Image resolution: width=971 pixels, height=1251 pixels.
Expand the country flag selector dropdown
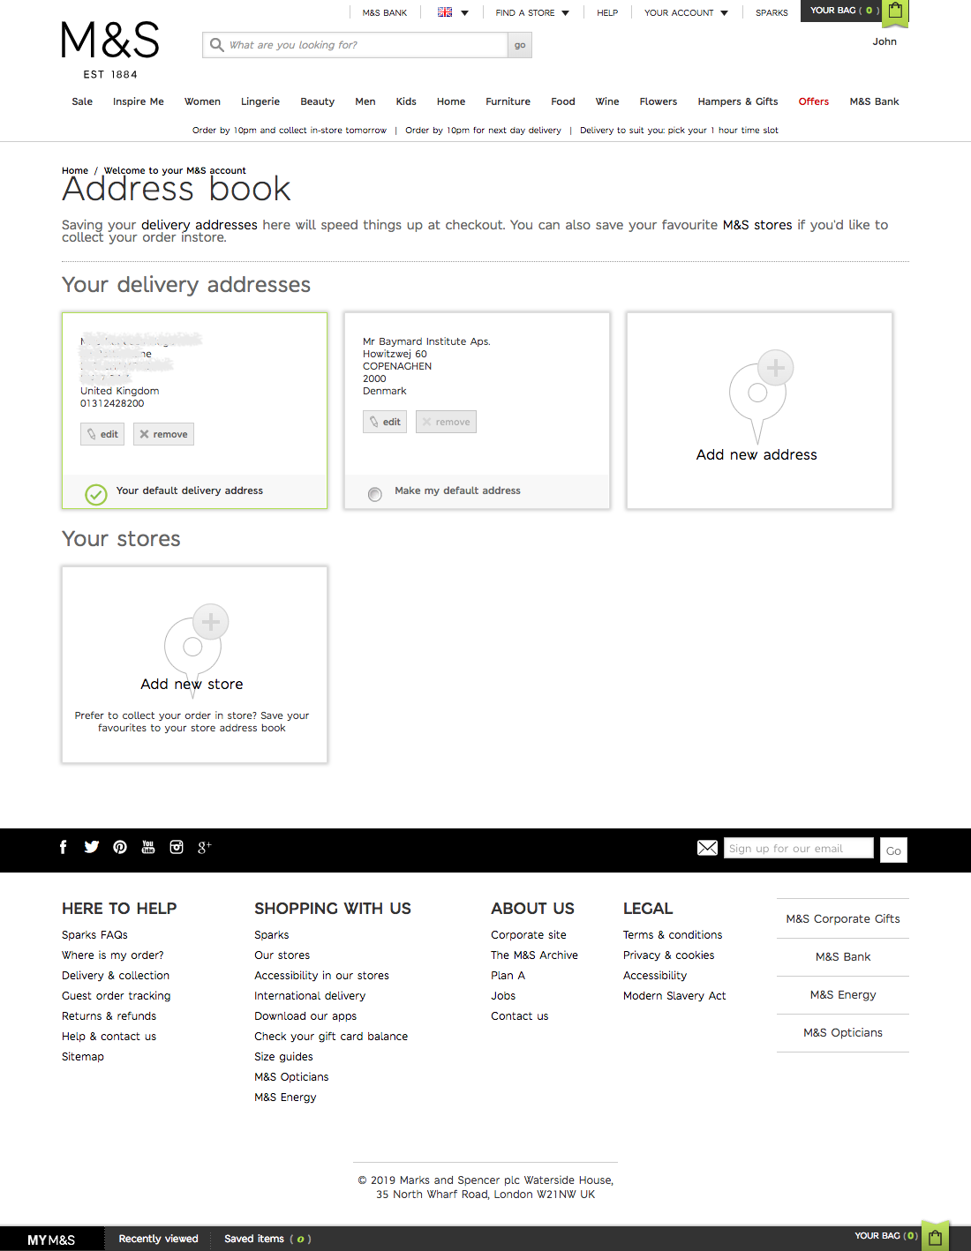[x=453, y=12]
